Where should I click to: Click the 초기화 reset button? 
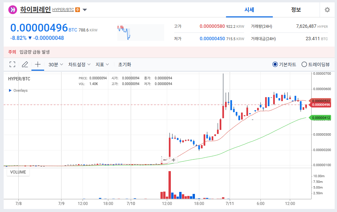[x=125, y=64]
